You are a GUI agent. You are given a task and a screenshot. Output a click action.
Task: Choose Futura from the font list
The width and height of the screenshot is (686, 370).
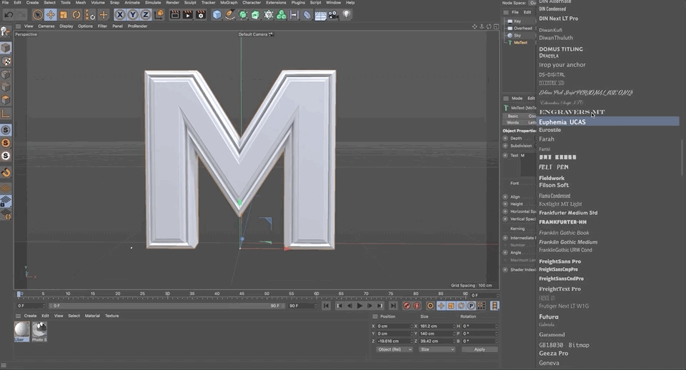pyautogui.click(x=549, y=316)
